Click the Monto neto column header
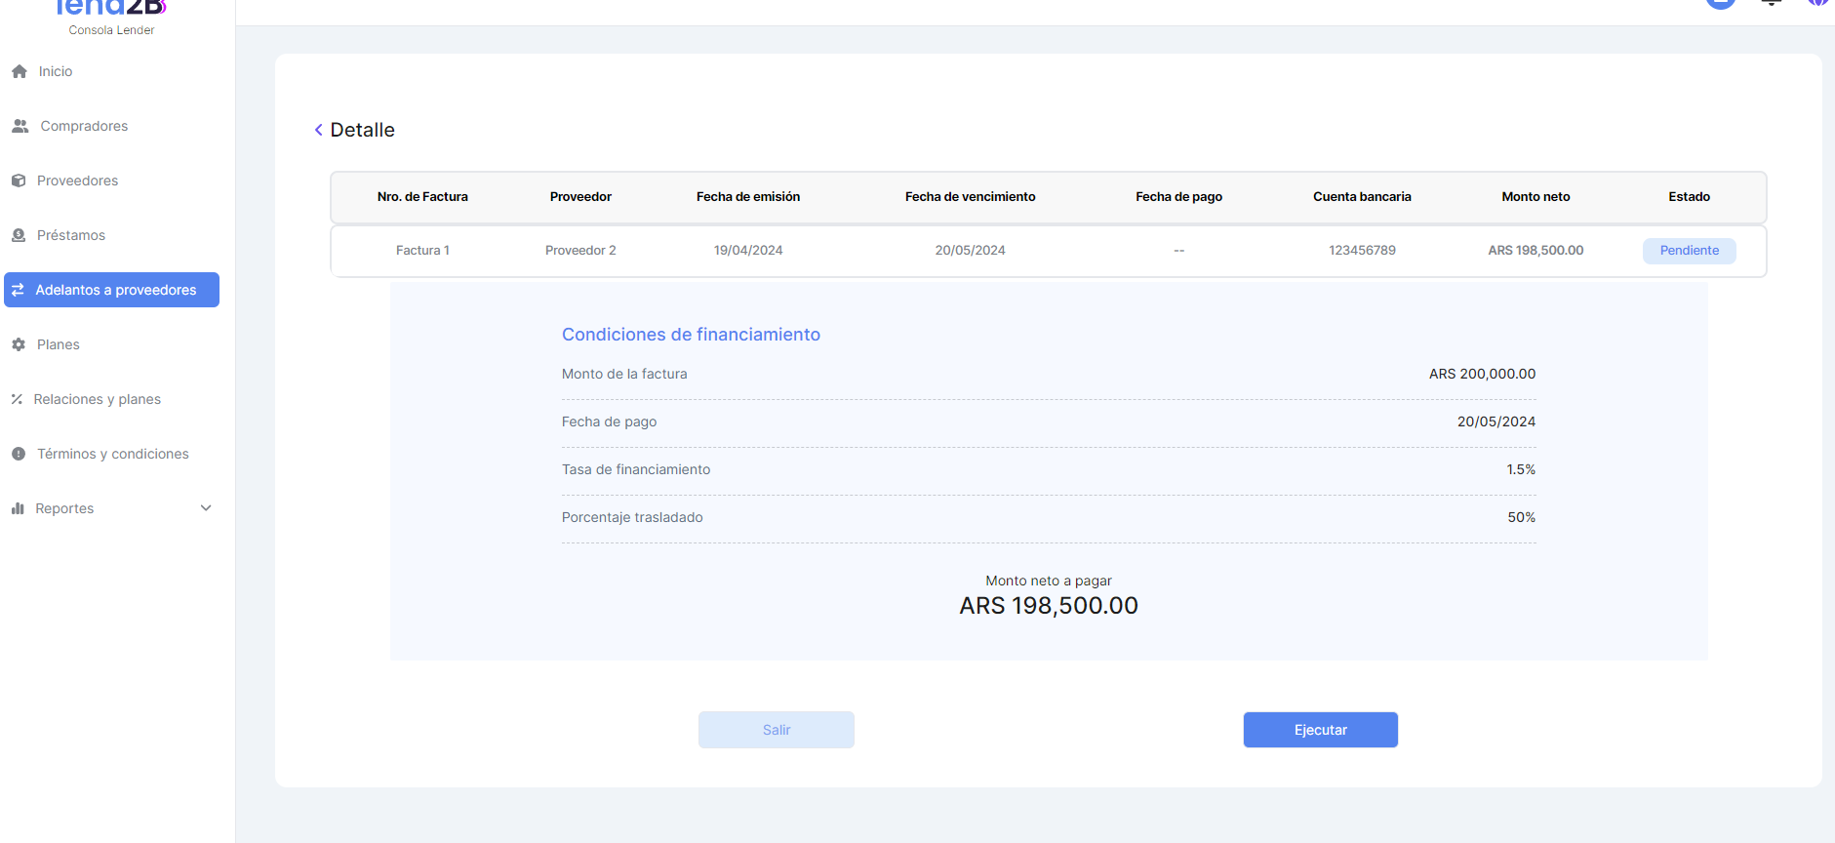The image size is (1835, 843). coord(1536,197)
